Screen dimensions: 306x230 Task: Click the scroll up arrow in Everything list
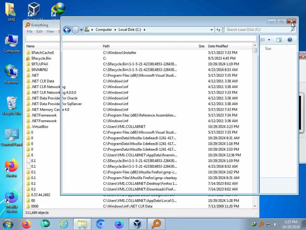click(x=255, y=46)
